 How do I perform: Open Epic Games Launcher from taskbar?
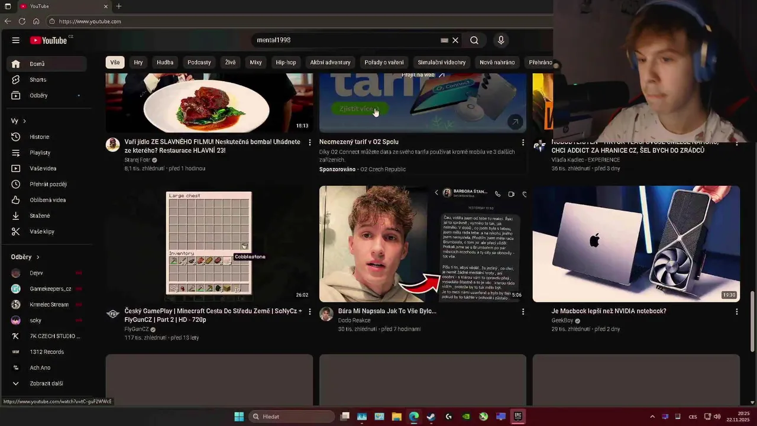(x=517, y=417)
